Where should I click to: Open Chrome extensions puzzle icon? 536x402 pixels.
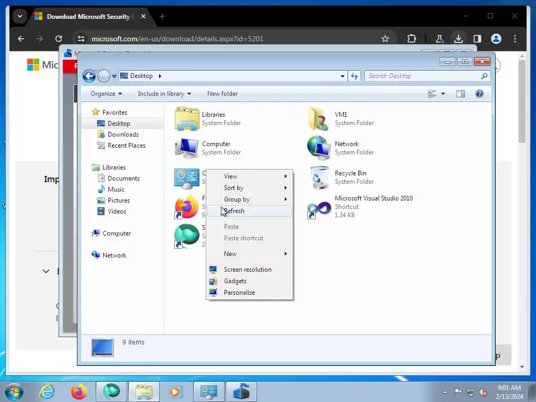click(x=411, y=39)
